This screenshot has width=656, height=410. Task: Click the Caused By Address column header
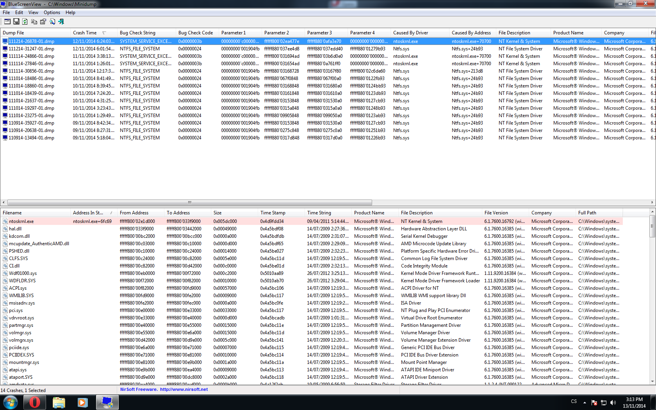coord(472,33)
